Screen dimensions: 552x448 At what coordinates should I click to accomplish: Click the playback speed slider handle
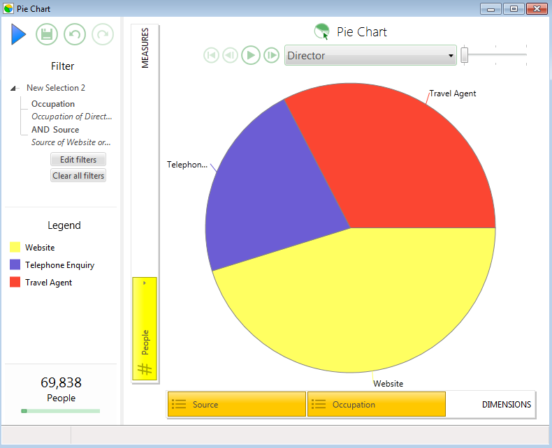(x=465, y=55)
